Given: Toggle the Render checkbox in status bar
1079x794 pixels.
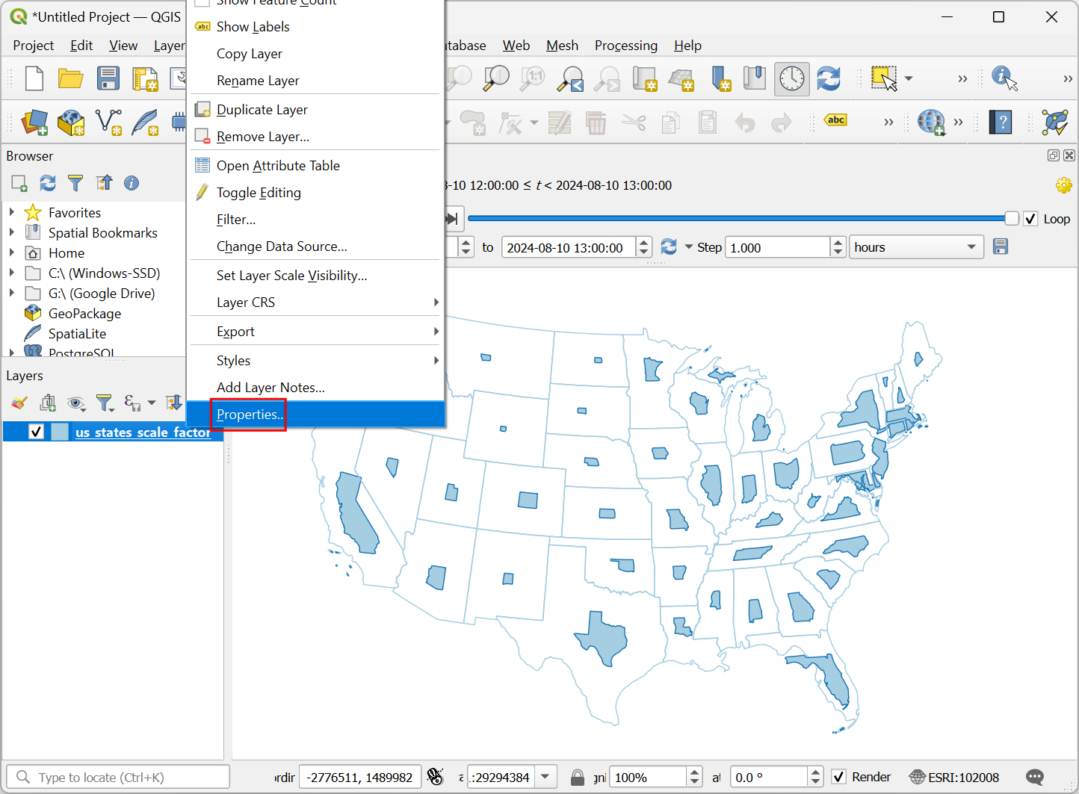Looking at the screenshot, I should click(838, 778).
